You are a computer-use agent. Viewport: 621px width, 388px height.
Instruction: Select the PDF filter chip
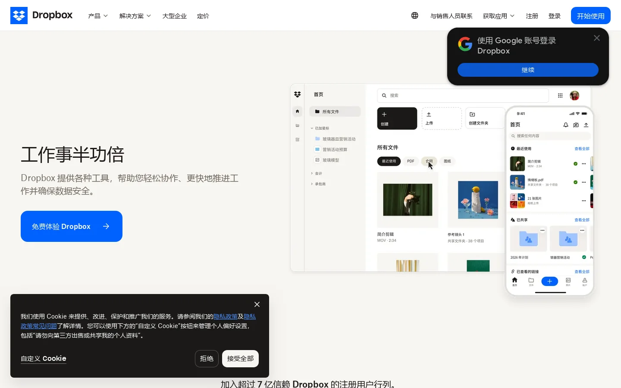[411, 161]
